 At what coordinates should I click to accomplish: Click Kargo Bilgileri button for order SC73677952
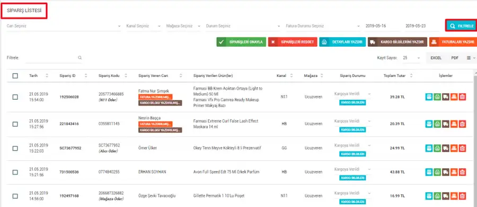[x=352, y=154]
